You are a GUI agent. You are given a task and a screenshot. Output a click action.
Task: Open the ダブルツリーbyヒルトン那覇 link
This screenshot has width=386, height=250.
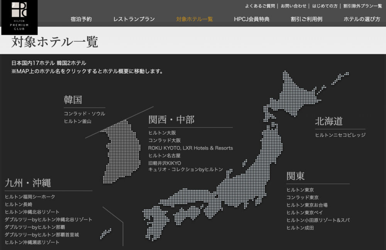point(35,227)
